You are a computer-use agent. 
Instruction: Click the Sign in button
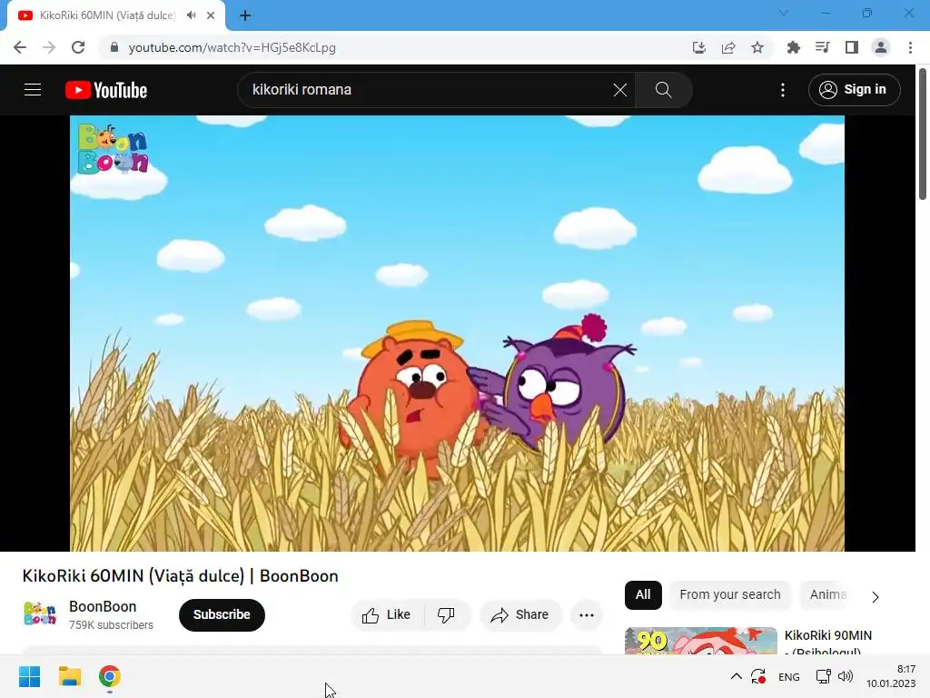[854, 90]
